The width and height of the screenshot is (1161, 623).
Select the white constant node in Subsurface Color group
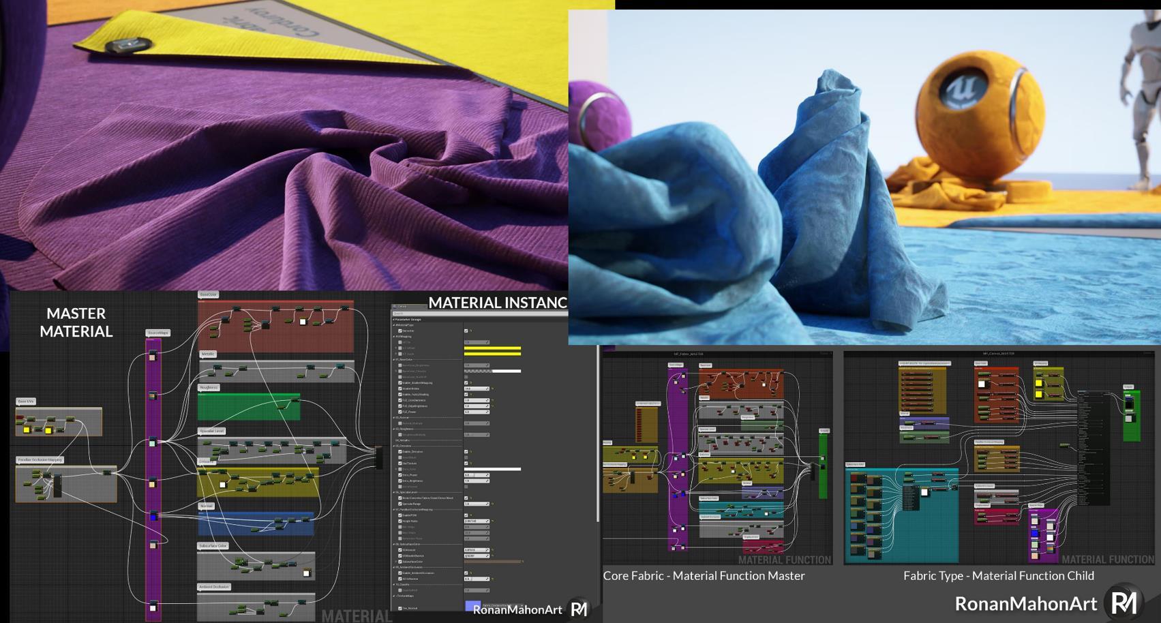(307, 573)
